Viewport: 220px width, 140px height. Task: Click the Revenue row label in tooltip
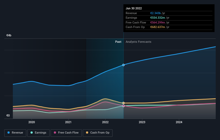tap(131, 13)
